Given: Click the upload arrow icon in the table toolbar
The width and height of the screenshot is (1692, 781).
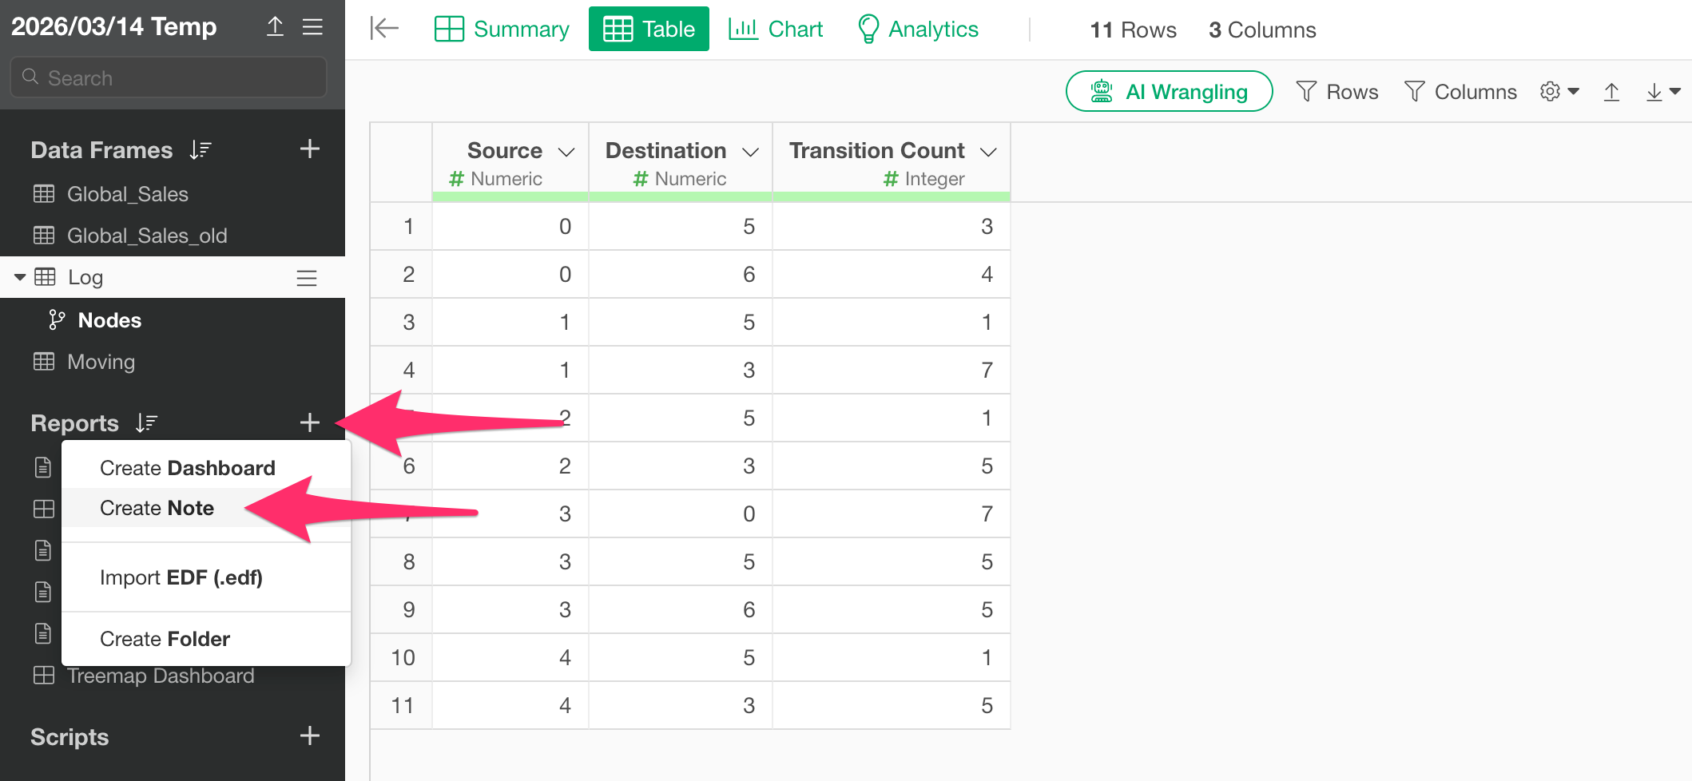Looking at the screenshot, I should click(x=1611, y=93).
